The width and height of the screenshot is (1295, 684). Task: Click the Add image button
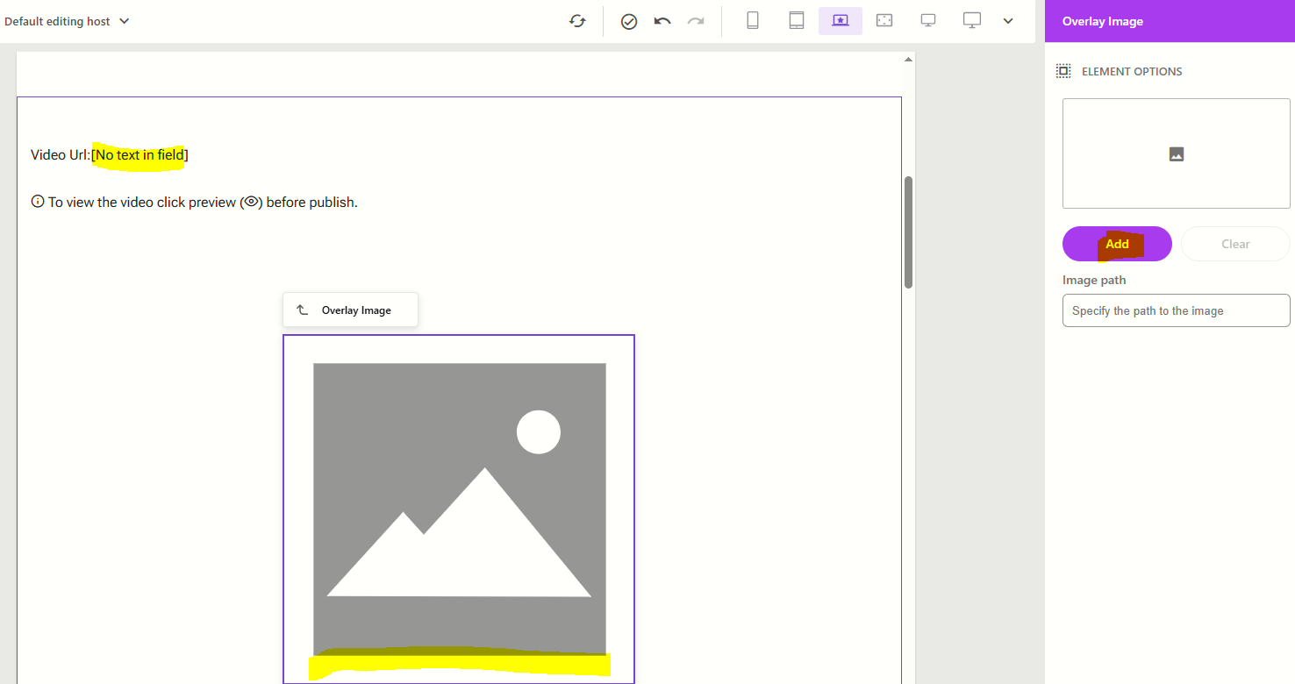[1116, 244]
